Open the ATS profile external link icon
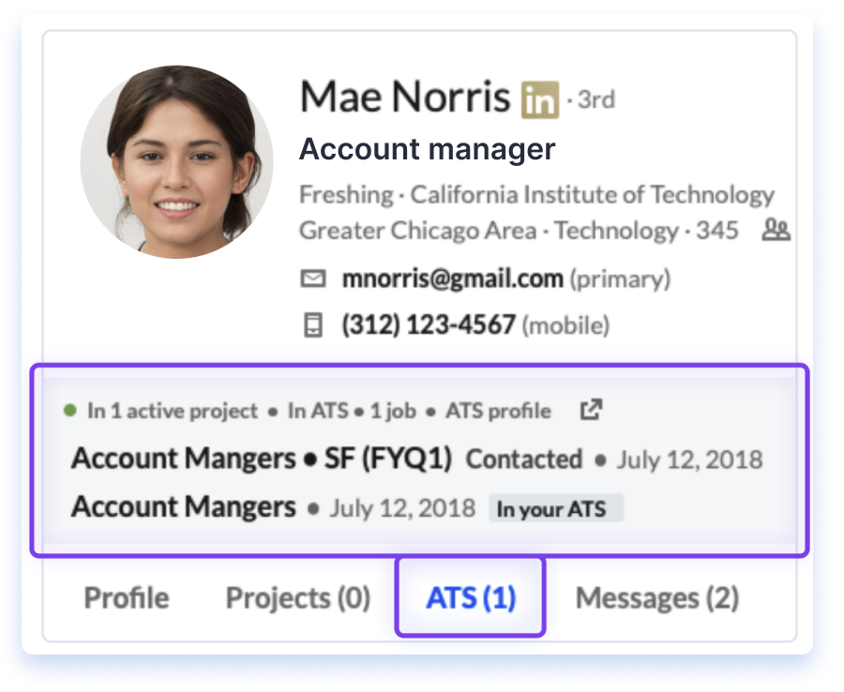Screen dimensions: 844x692 tap(591, 410)
